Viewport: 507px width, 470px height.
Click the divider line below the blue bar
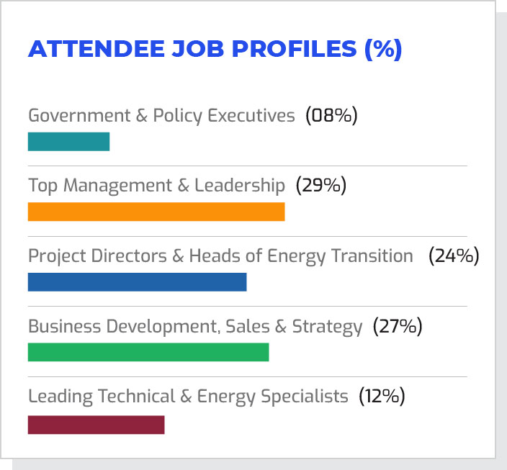[x=247, y=307]
